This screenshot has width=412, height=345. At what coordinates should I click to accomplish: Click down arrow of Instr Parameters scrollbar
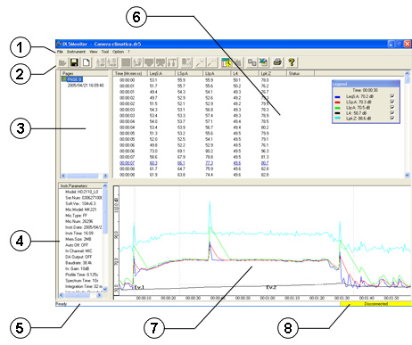(105, 289)
